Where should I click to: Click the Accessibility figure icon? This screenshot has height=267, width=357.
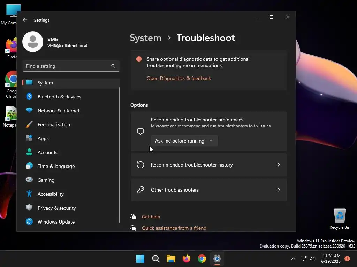29,194
